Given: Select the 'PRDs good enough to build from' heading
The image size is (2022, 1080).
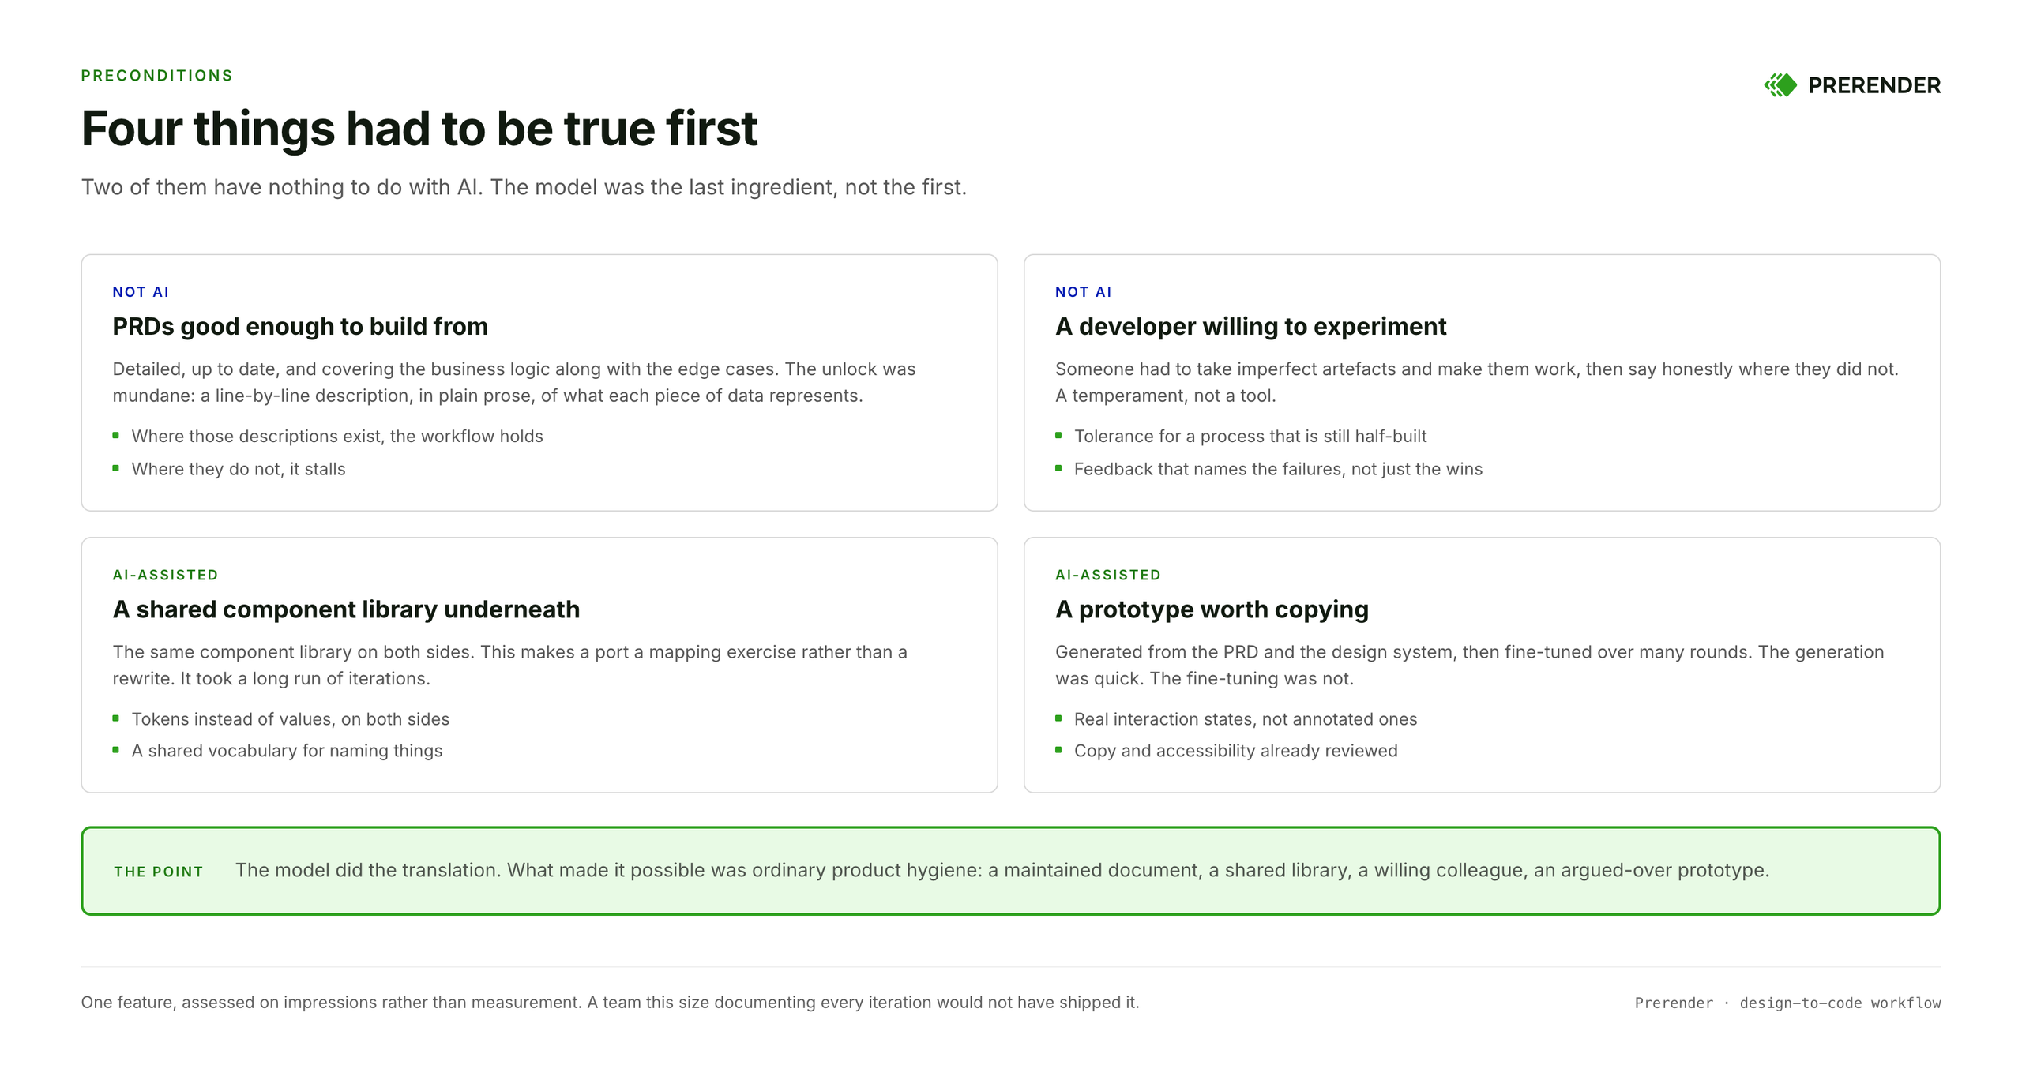Looking at the screenshot, I should point(300,326).
